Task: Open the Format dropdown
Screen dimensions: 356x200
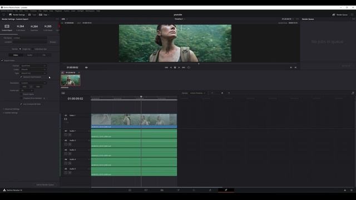Action: tap(33, 66)
